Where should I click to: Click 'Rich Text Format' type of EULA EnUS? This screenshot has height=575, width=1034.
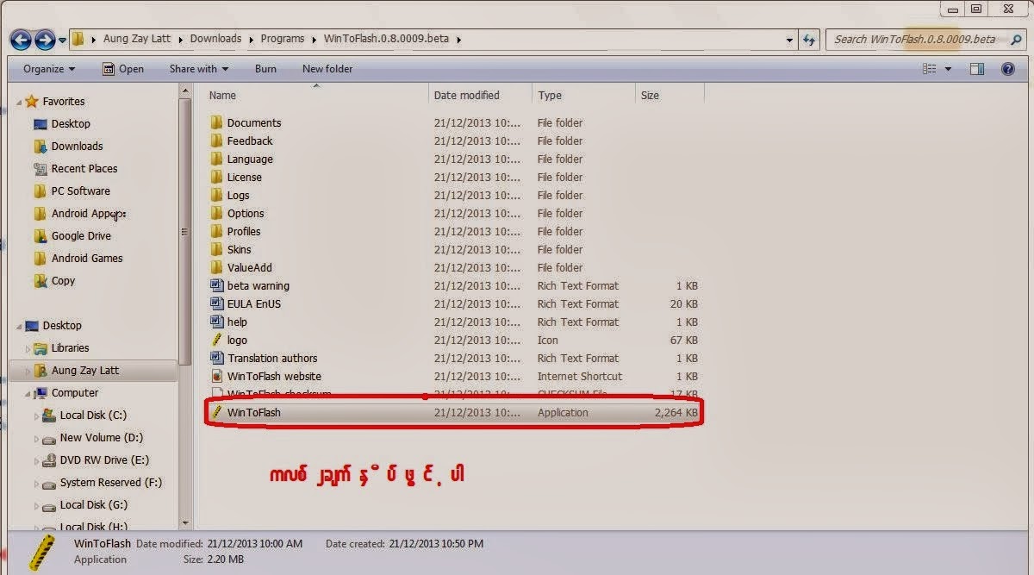(x=578, y=303)
